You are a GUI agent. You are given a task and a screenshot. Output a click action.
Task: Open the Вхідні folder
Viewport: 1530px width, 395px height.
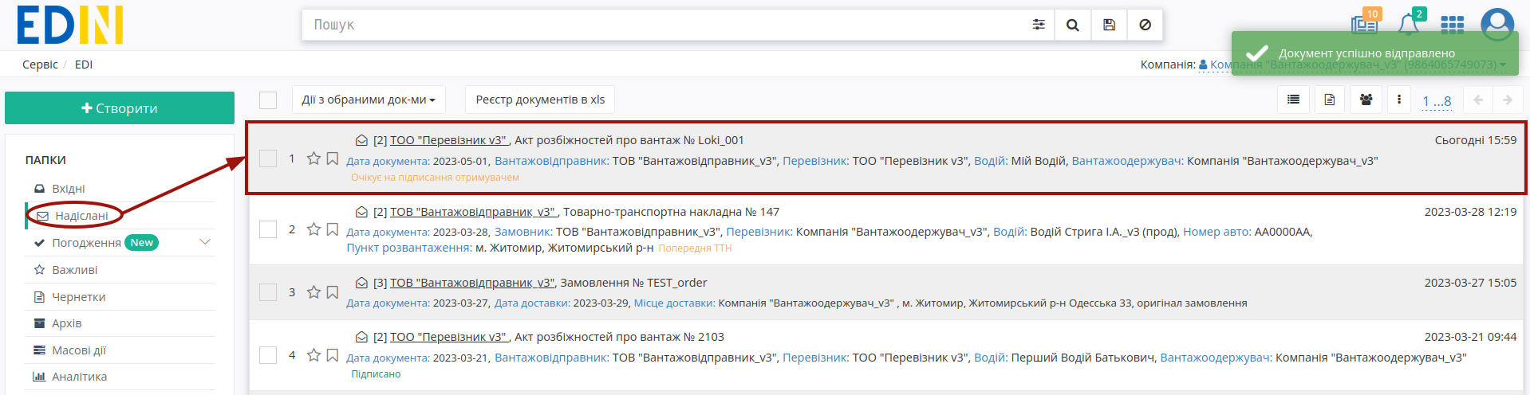[68, 189]
